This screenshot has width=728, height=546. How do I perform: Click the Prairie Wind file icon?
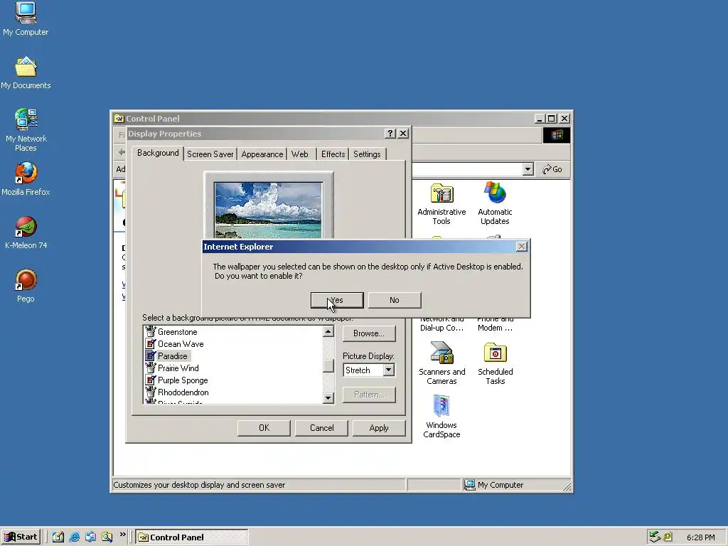151,368
